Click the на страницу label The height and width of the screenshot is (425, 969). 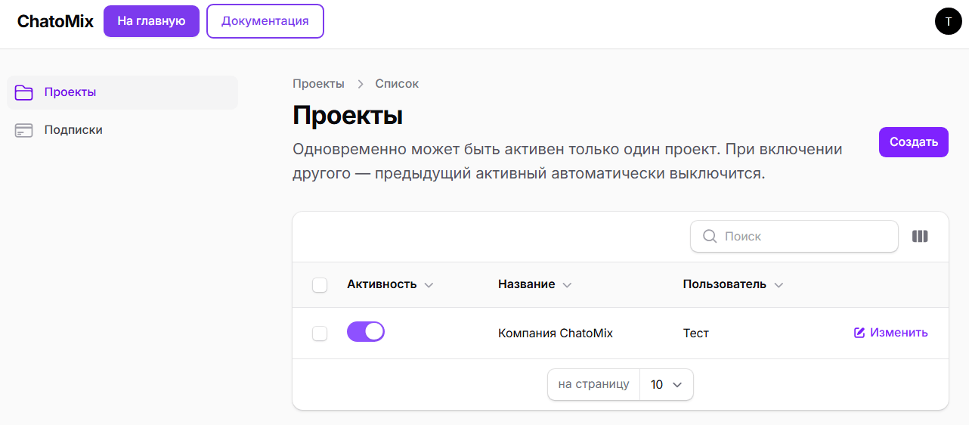[x=594, y=384]
